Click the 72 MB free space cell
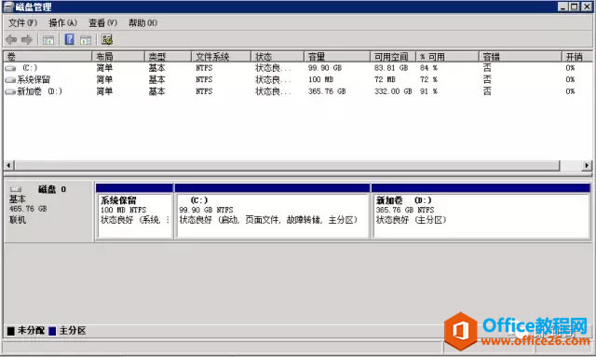The width and height of the screenshot is (596, 357). (385, 80)
